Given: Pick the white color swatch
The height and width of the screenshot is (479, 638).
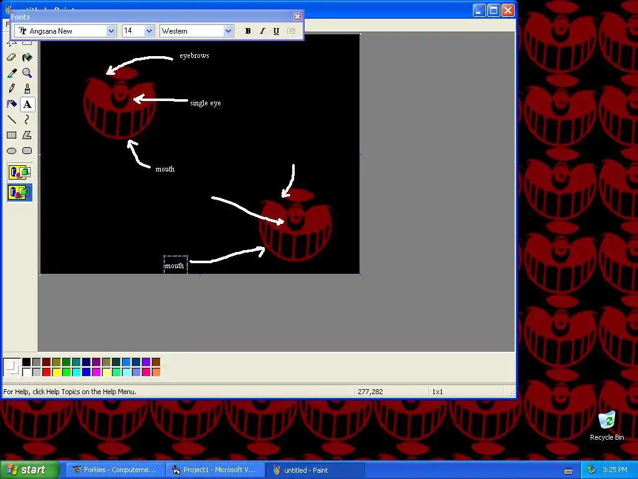Looking at the screenshot, I should [26, 372].
